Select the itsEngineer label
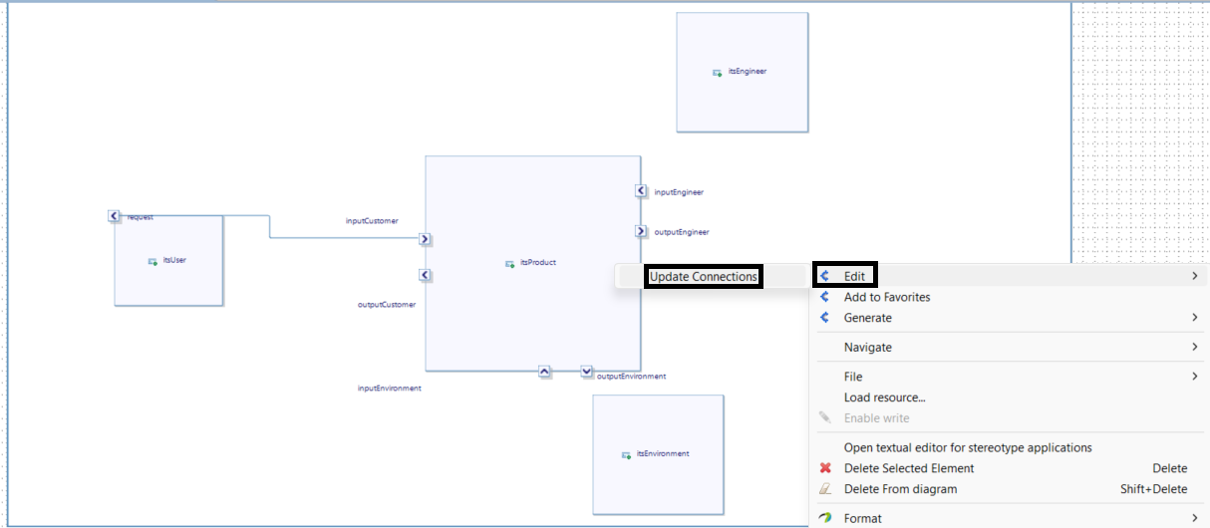 click(748, 72)
